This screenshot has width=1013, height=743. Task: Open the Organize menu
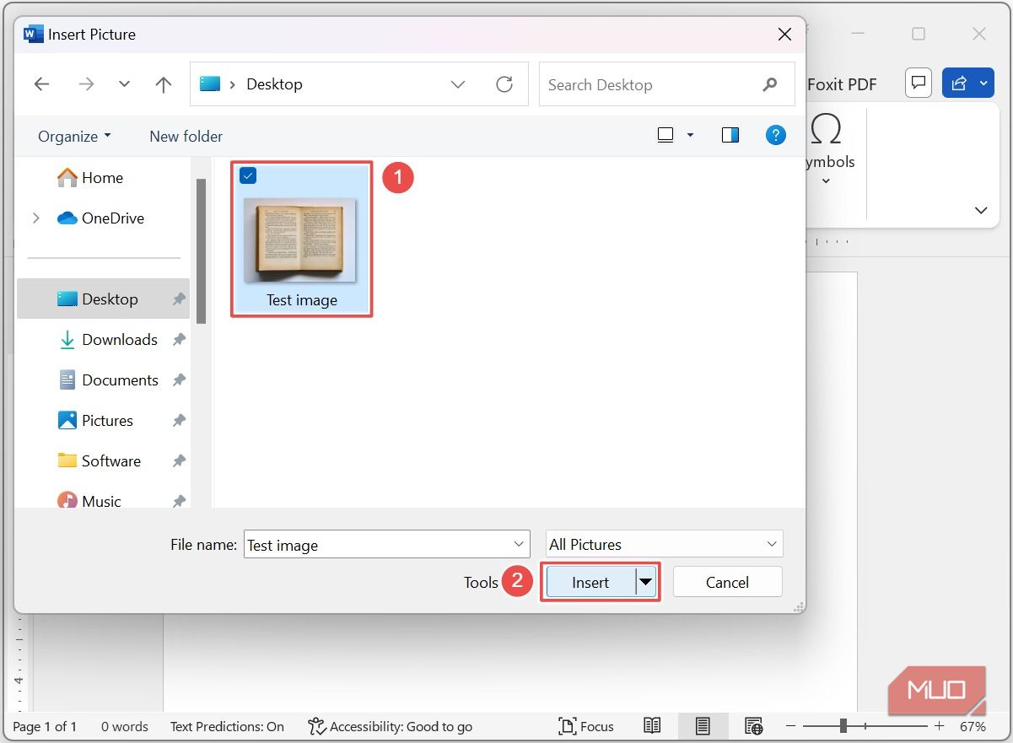click(x=74, y=136)
